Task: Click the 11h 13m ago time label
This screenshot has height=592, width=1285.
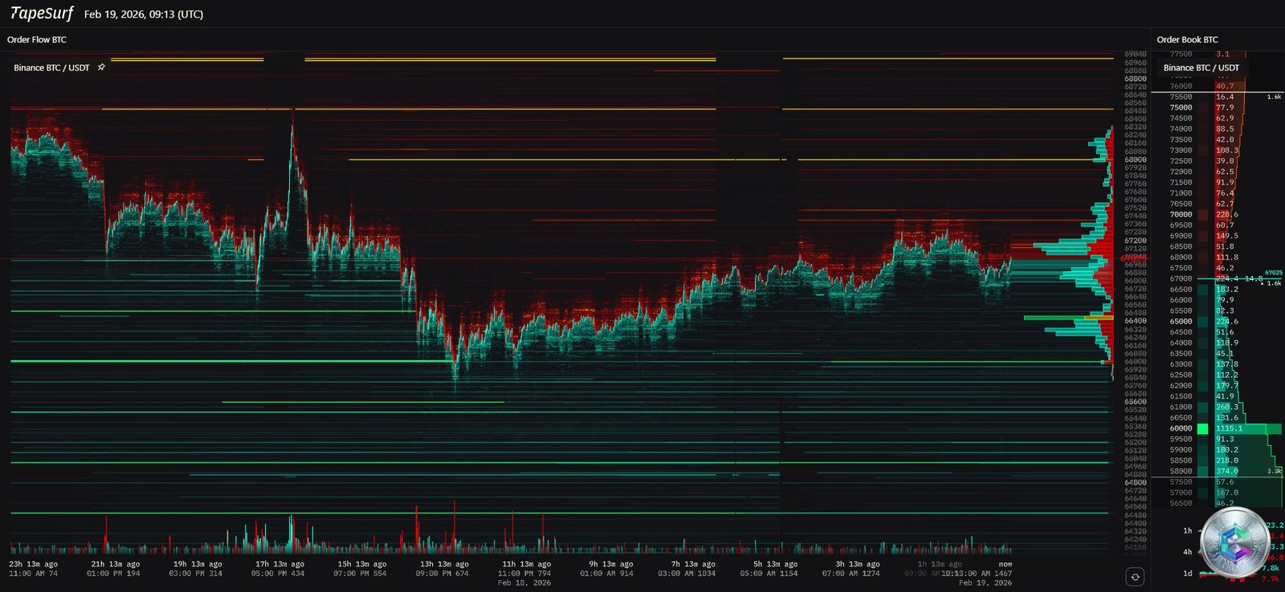Action: (x=526, y=564)
